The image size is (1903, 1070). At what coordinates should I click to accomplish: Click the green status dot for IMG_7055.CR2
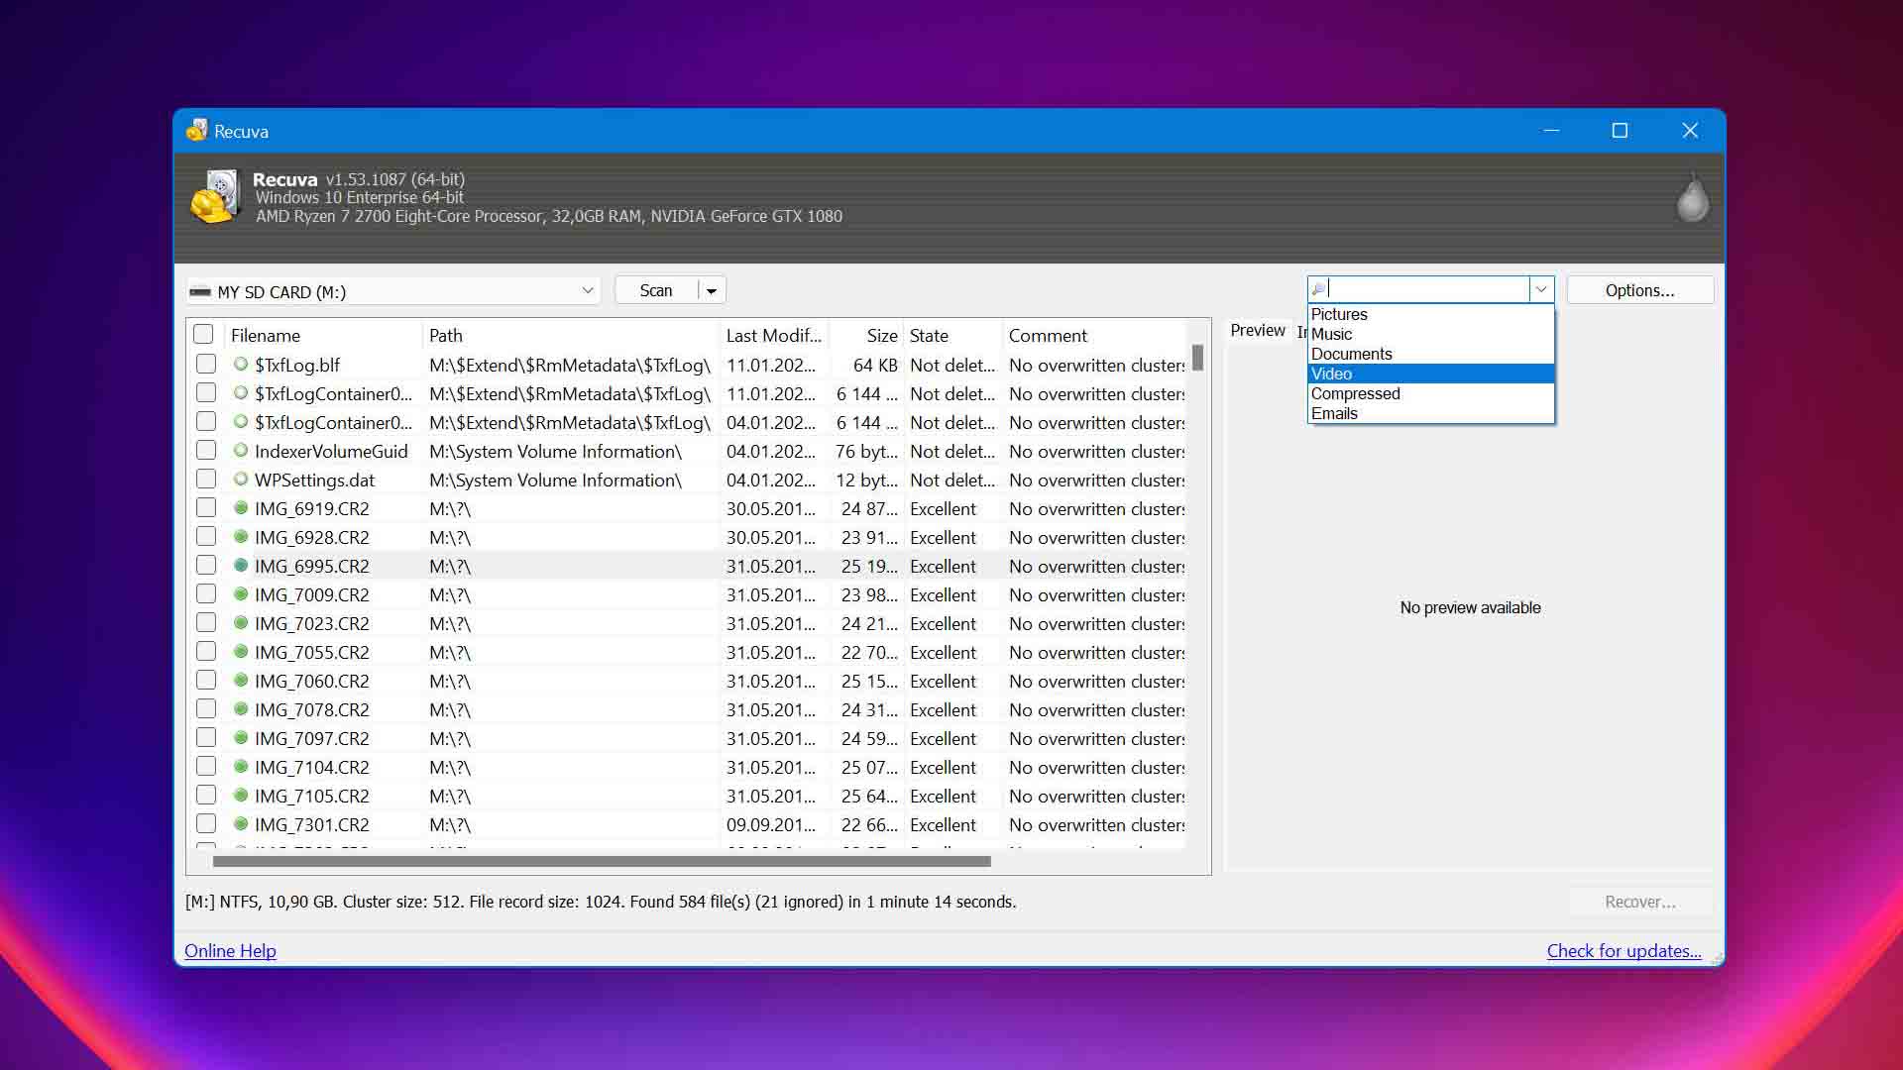[240, 652]
